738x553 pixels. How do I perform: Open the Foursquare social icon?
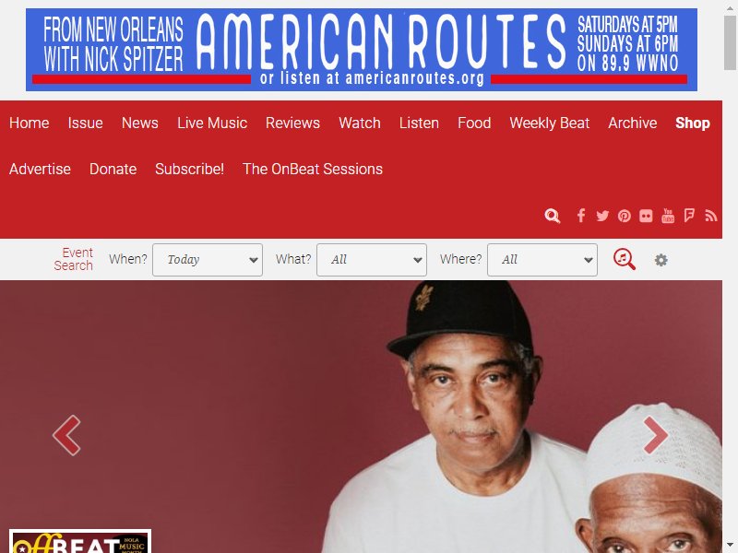pyautogui.click(x=689, y=216)
